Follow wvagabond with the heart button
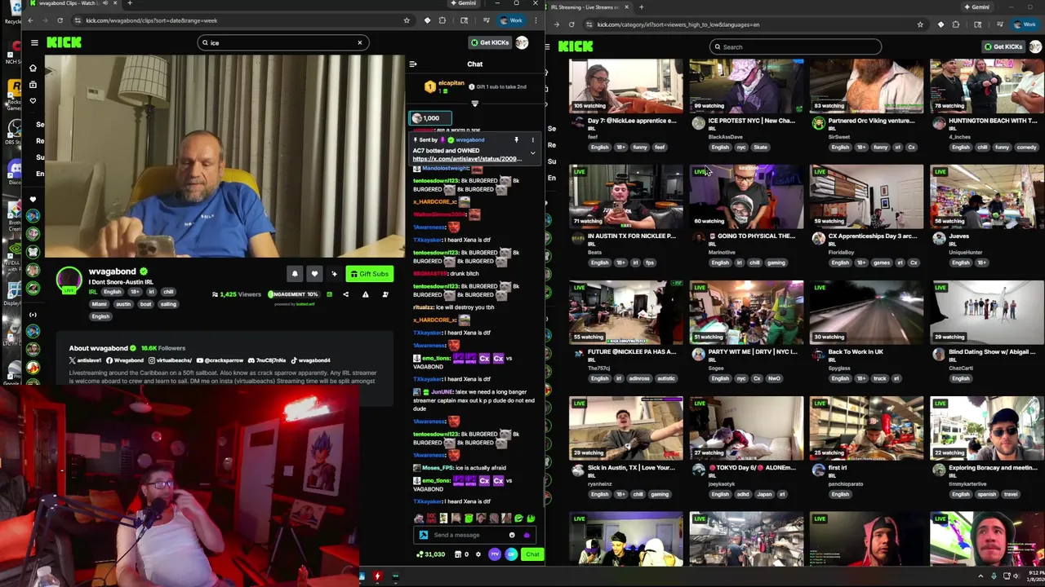1045x587 pixels. point(314,274)
